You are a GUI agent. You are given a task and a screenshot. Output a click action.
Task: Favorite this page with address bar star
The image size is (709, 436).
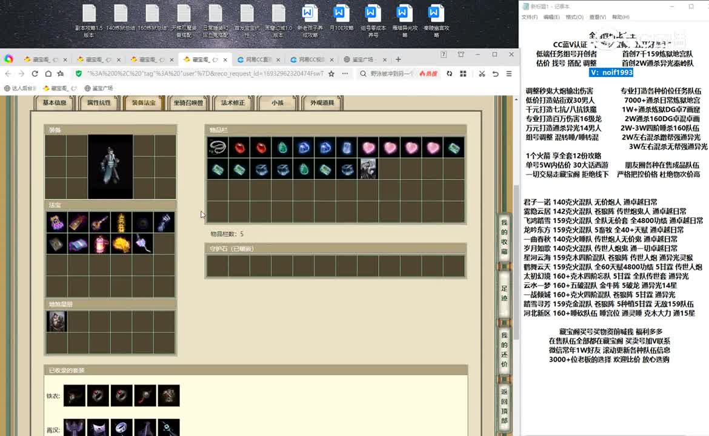tap(331, 74)
